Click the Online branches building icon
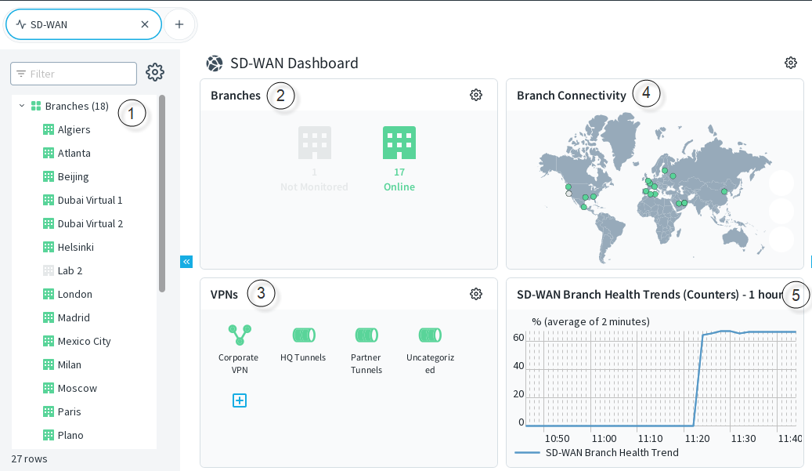 pyautogui.click(x=399, y=143)
